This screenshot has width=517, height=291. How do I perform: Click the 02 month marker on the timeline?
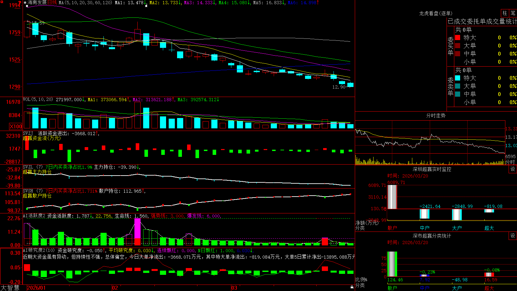click(115, 288)
